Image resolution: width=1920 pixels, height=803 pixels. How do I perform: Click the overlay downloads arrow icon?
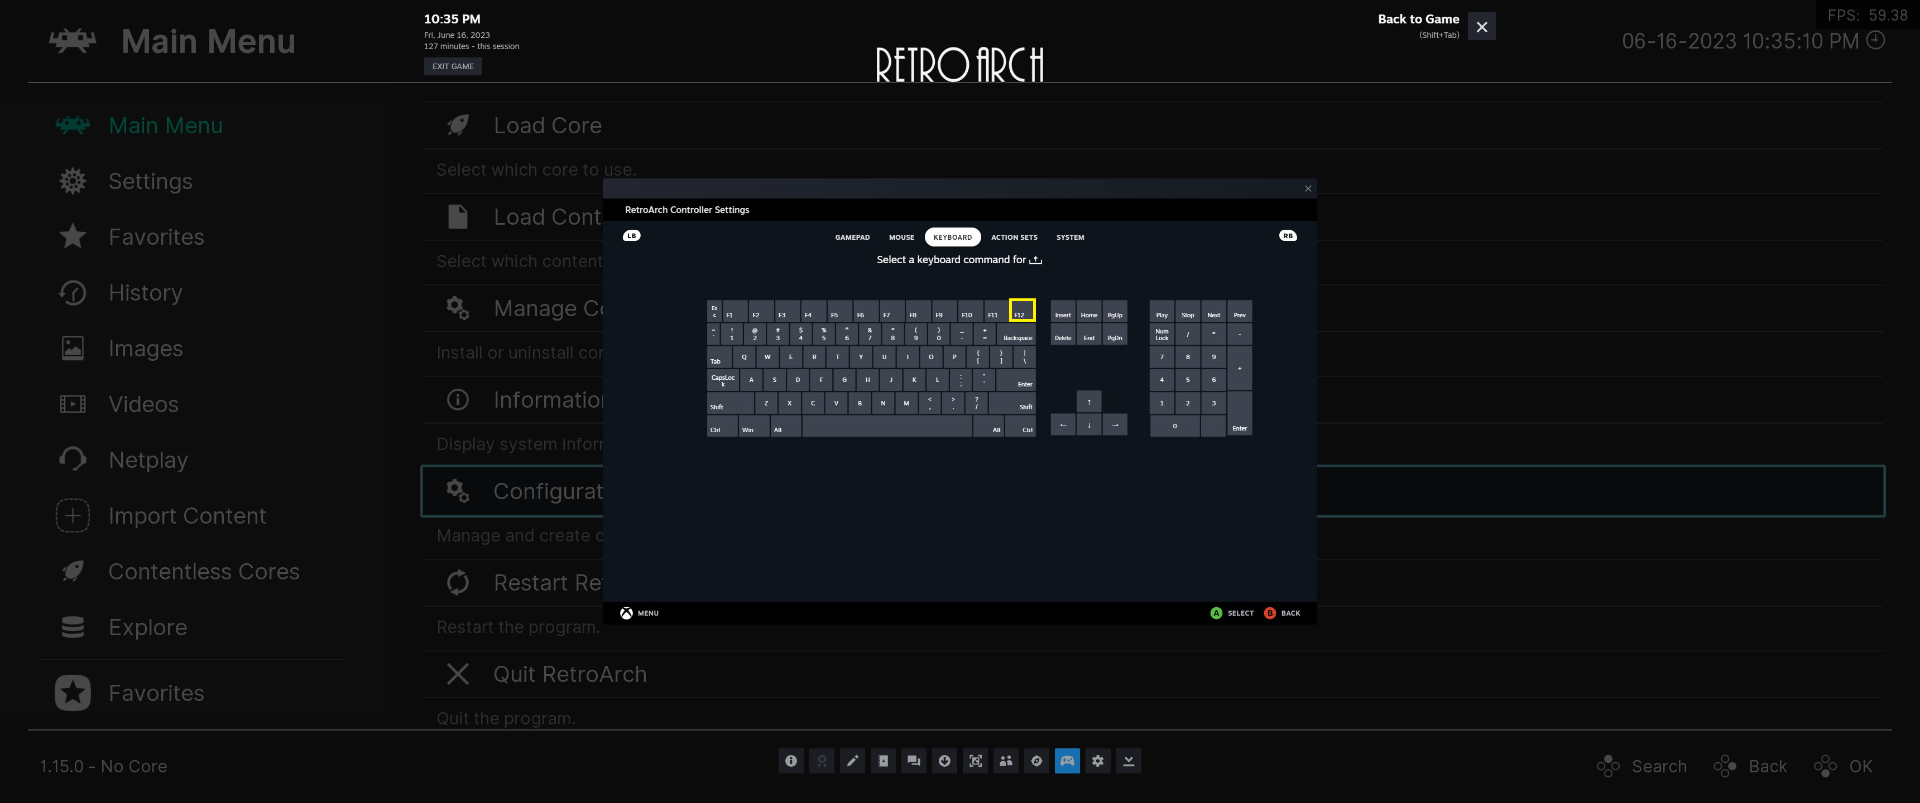(944, 761)
